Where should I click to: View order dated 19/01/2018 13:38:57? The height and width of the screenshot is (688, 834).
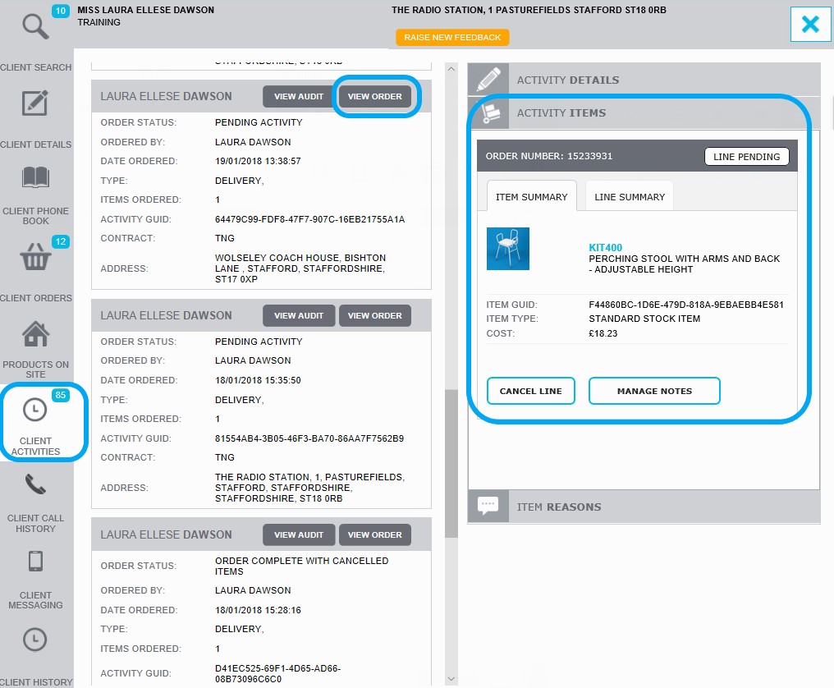[x=375, y=96]
